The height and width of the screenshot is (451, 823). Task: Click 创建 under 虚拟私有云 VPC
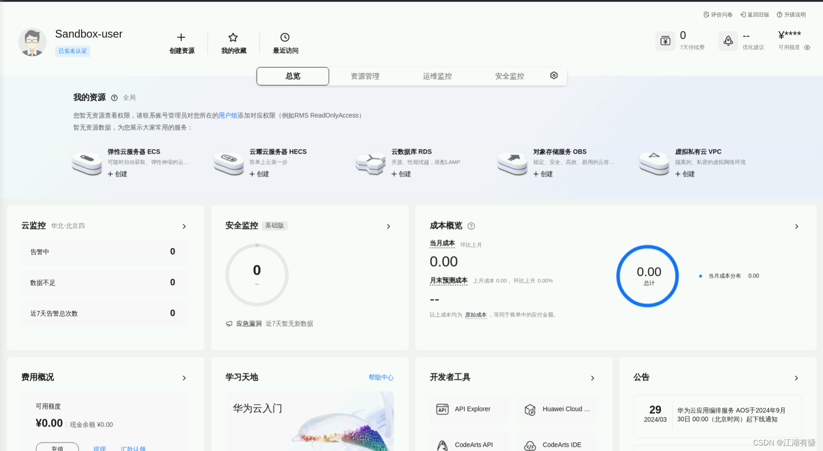(x=685, y=174)
